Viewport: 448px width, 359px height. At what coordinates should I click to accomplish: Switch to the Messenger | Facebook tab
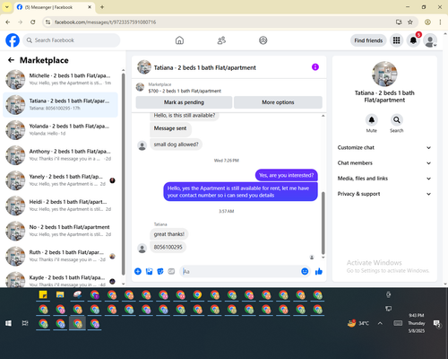pos(55,7)
